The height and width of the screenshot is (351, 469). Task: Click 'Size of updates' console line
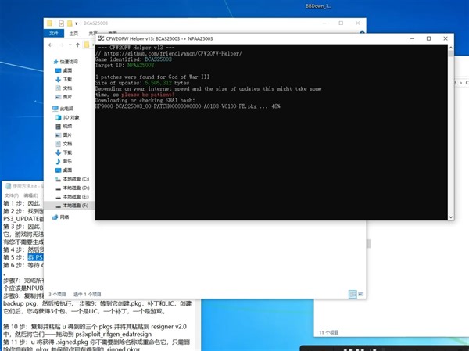tap(142, 83)
